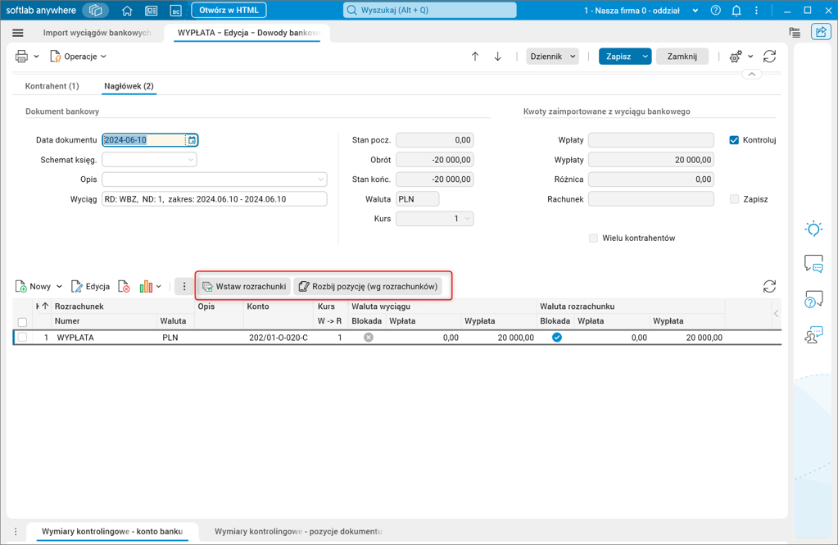Open the hamburger main menu
Viewport: 838px width, 545px height.
point(18,33)
